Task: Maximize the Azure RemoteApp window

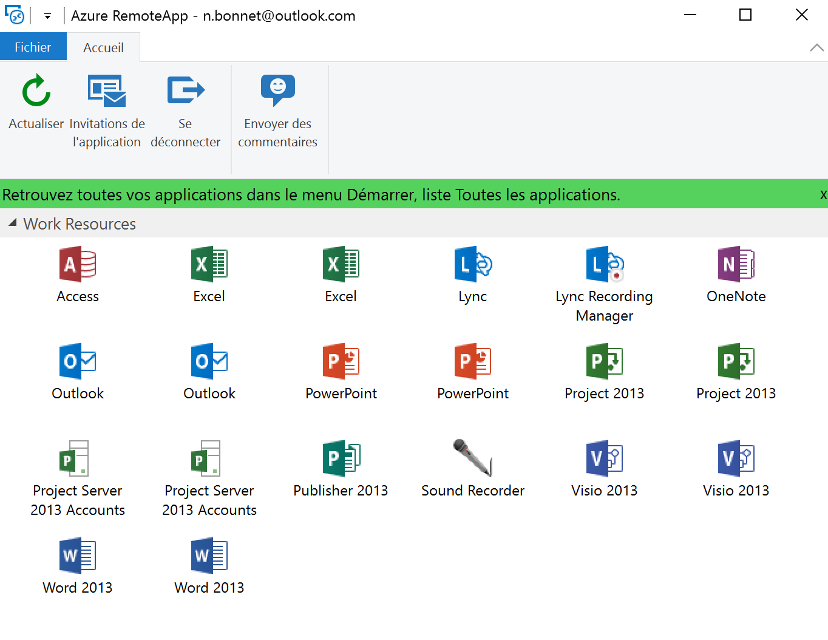Action: (745, 15)
